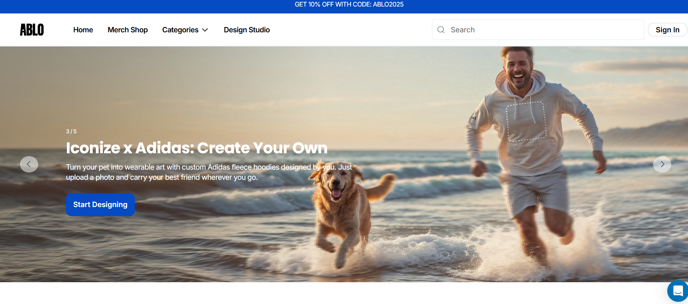Open the chat support bubble icon

tap(678, 291)
